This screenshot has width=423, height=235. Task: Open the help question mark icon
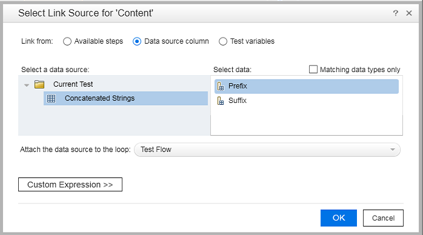click(x=396, y=13)
